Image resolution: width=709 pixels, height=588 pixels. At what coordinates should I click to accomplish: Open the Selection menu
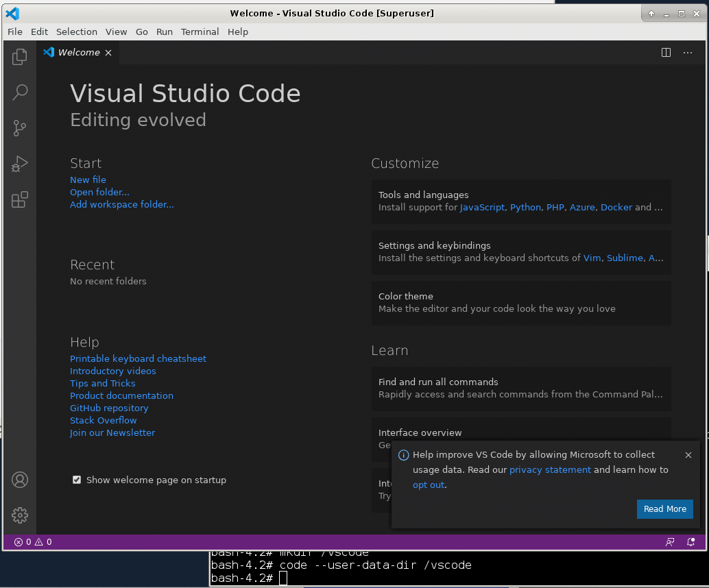tap(76, 32)
